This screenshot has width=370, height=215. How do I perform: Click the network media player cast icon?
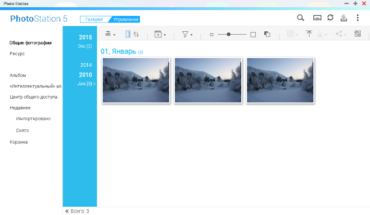(317, 18)
